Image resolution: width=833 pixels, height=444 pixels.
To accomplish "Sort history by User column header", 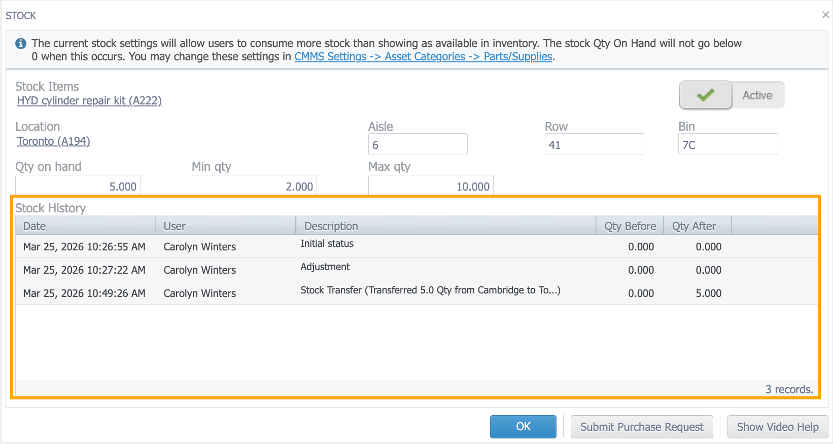I will pos(225,226).
